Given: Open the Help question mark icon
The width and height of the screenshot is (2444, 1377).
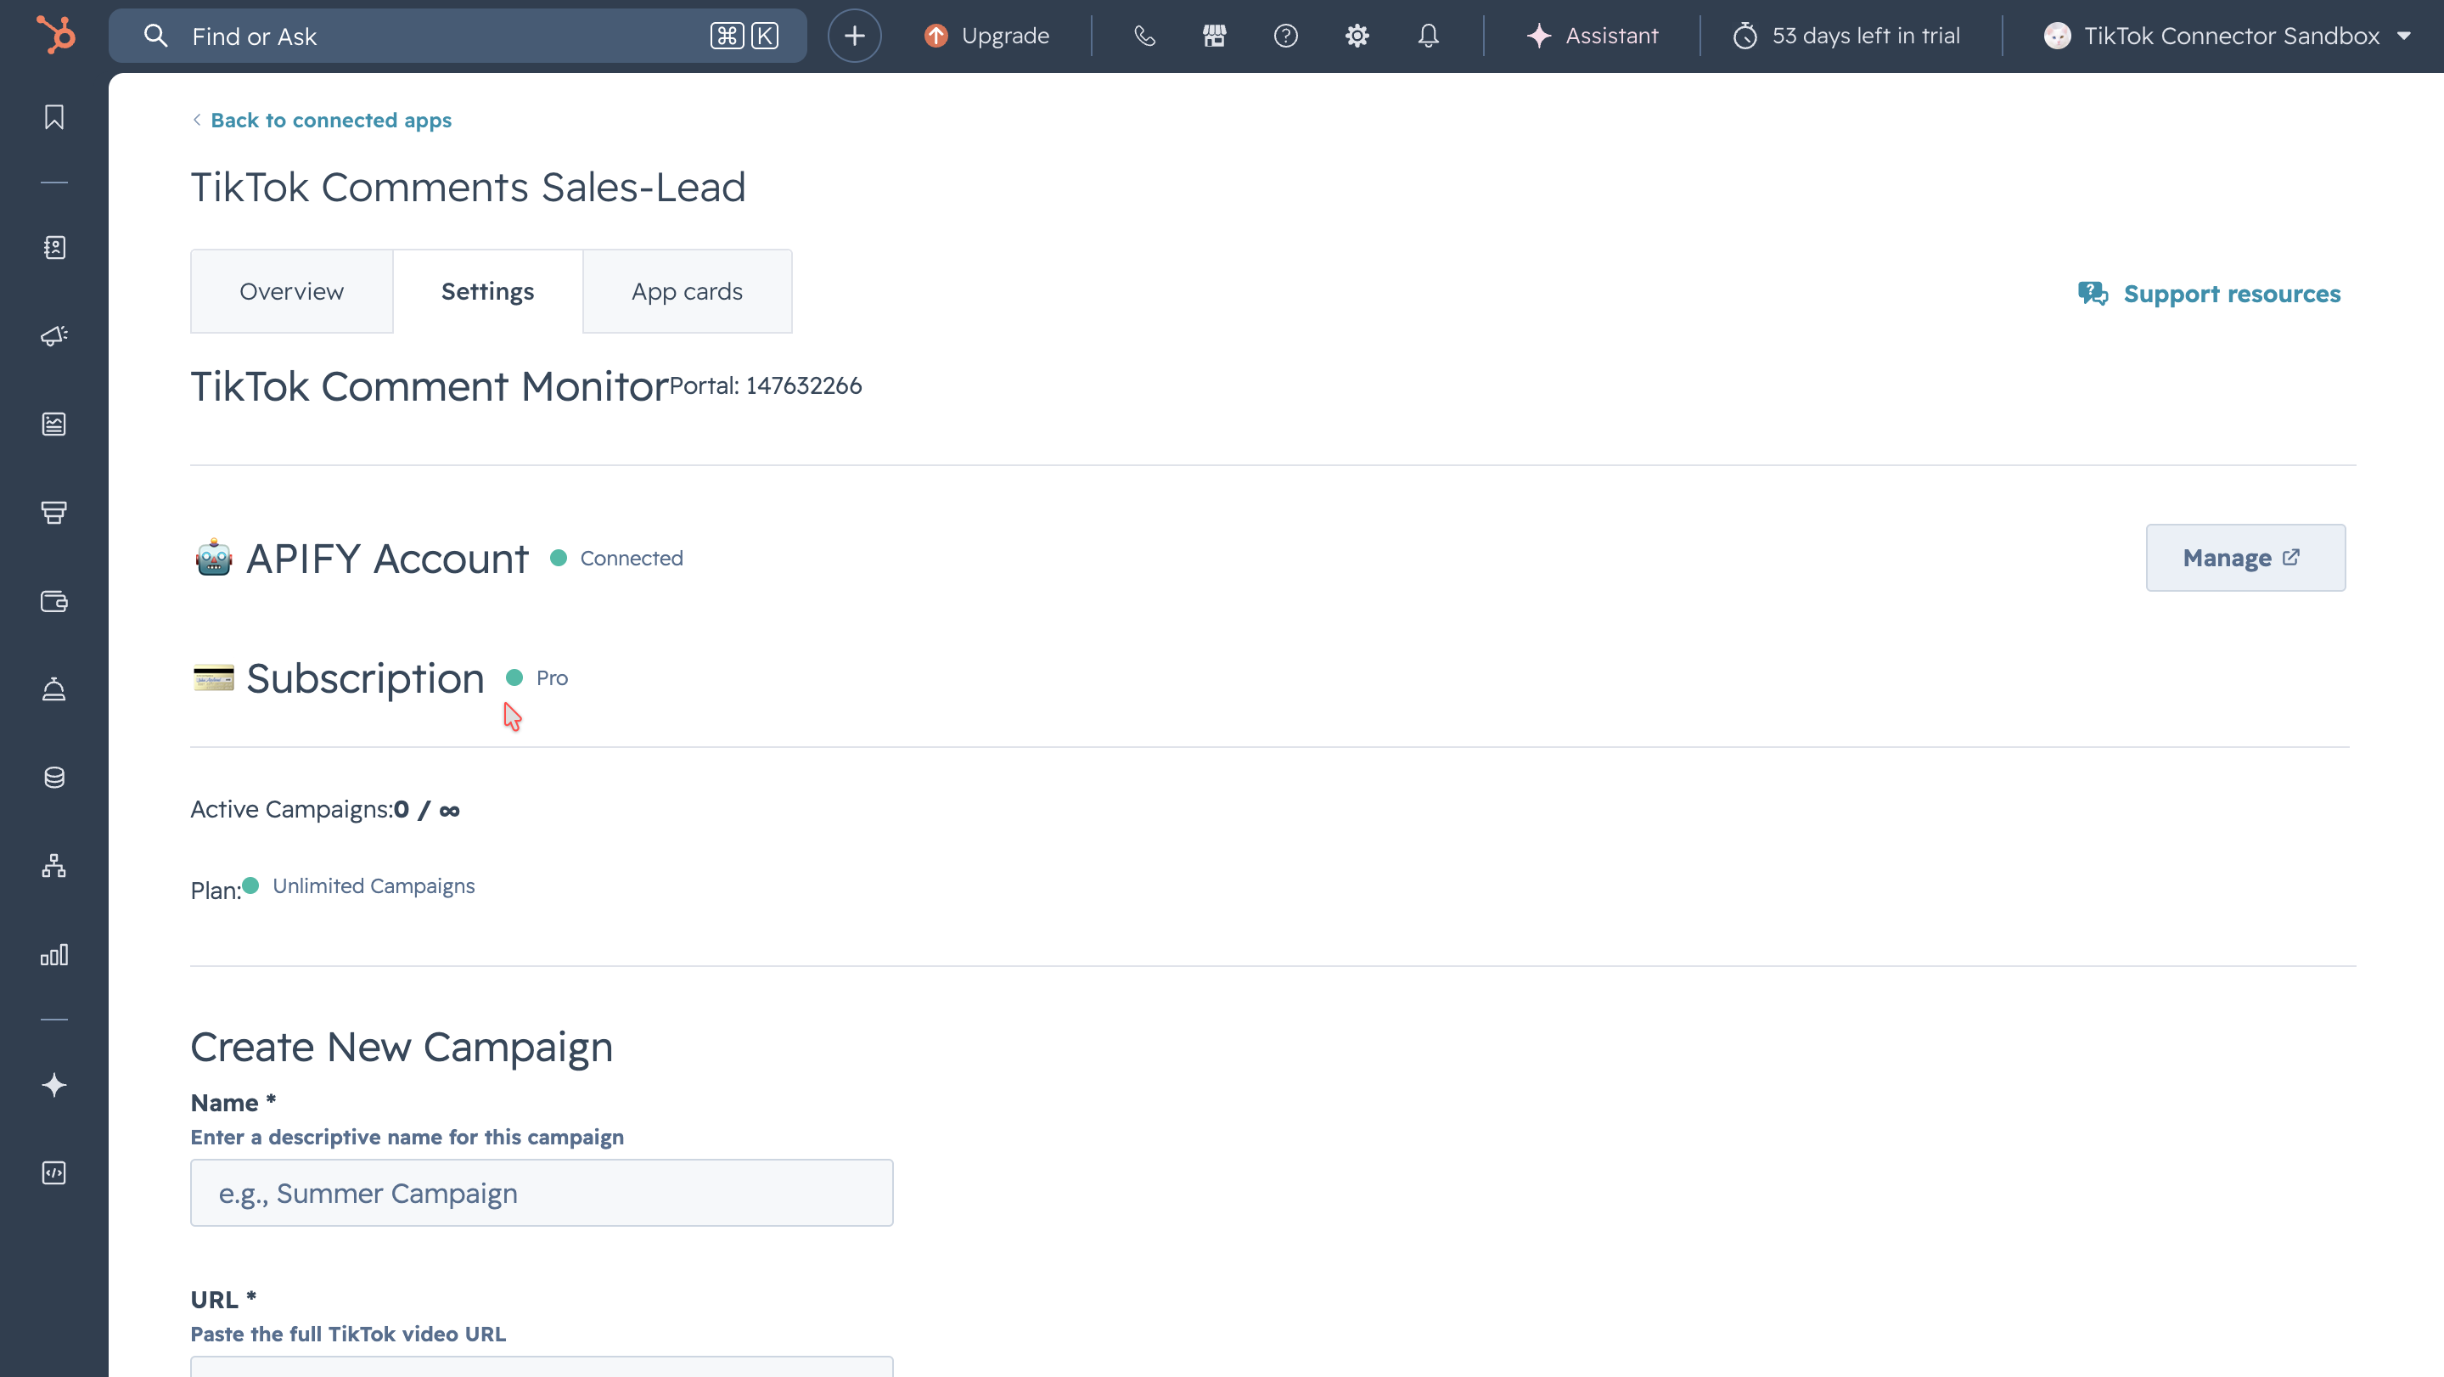Looking at the screenshot, I should pyautogui.click(x=1285, y=36).
